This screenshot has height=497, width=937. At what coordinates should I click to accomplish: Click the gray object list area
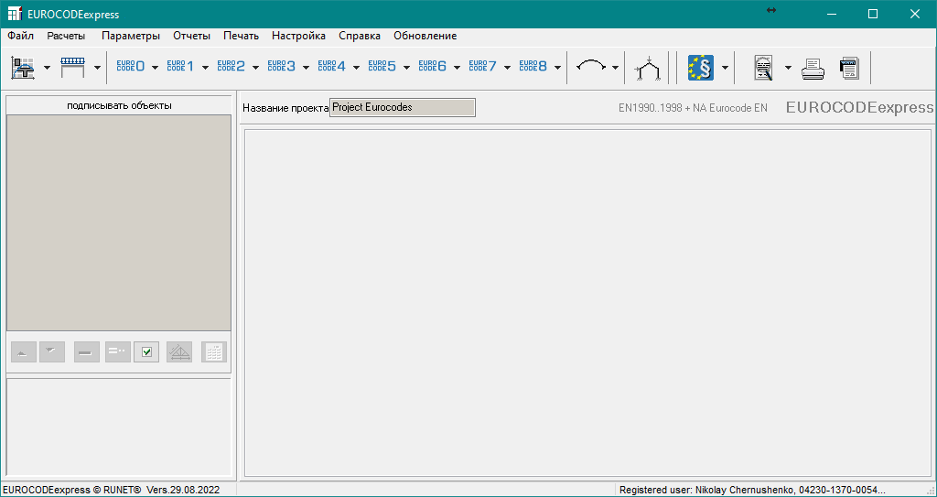click(x=119, y=222)
